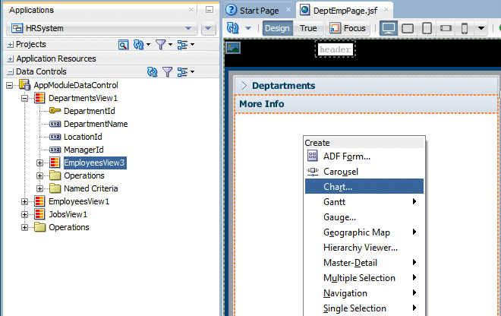
Task: Open the Master-Detail submenu
Action: click(x=364, y=263)
